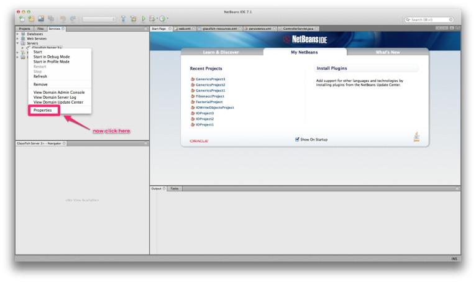Screen dimensions: 476x282
Task: Switch to the Tasks tab
Action: [x=174, y=188]
